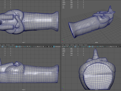This screenshot has width=121, height=91.
Task: Open Lighting menu of side view panel
Action: pyautogui.click(x=72, y=45)
